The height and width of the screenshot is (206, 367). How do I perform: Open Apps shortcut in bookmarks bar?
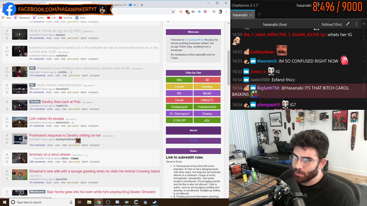6,18
